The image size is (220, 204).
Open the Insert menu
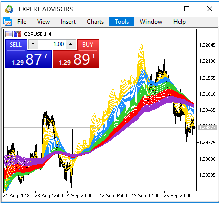tap(68, 22)
